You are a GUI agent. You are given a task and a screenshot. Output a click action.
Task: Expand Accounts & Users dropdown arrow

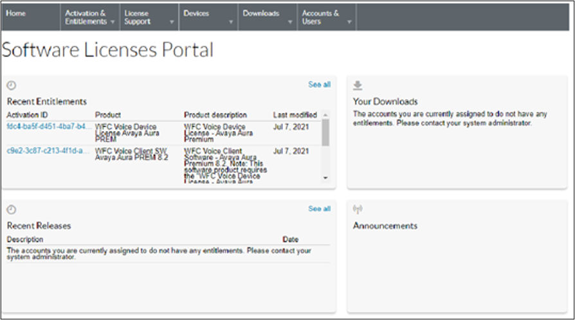pyautogui.click(x=349, y=22)
